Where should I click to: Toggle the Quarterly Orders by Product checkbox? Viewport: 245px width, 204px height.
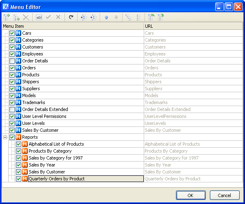19,179
